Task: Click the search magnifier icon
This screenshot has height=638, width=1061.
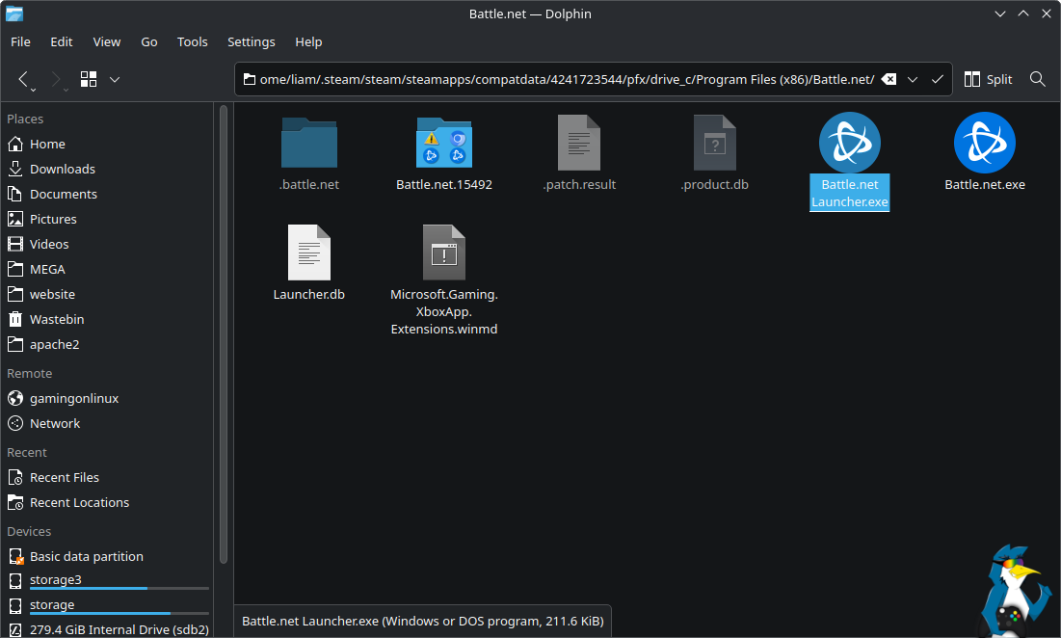Action: pos(1038,79)
